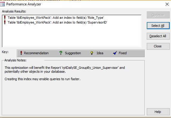Image resolution: width=171 pixels, height=118 pixels.
Task: Click the Select All button
Action: 158,26
